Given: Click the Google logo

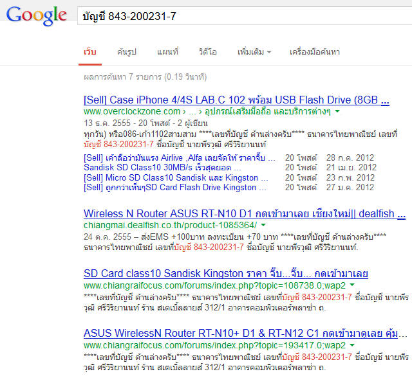Looking at the screenshot, I should click(x=36, y=15).
